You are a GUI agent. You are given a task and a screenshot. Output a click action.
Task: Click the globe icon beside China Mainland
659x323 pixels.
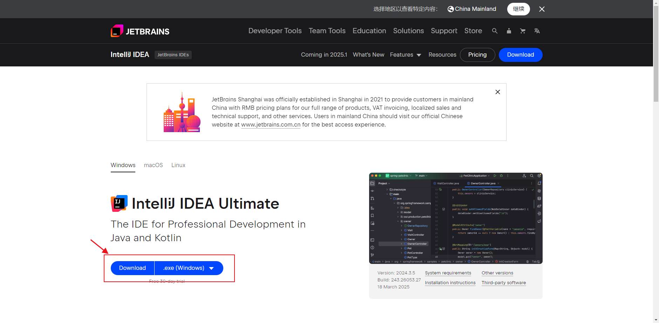pyautogui.click(x=450, y=9)
